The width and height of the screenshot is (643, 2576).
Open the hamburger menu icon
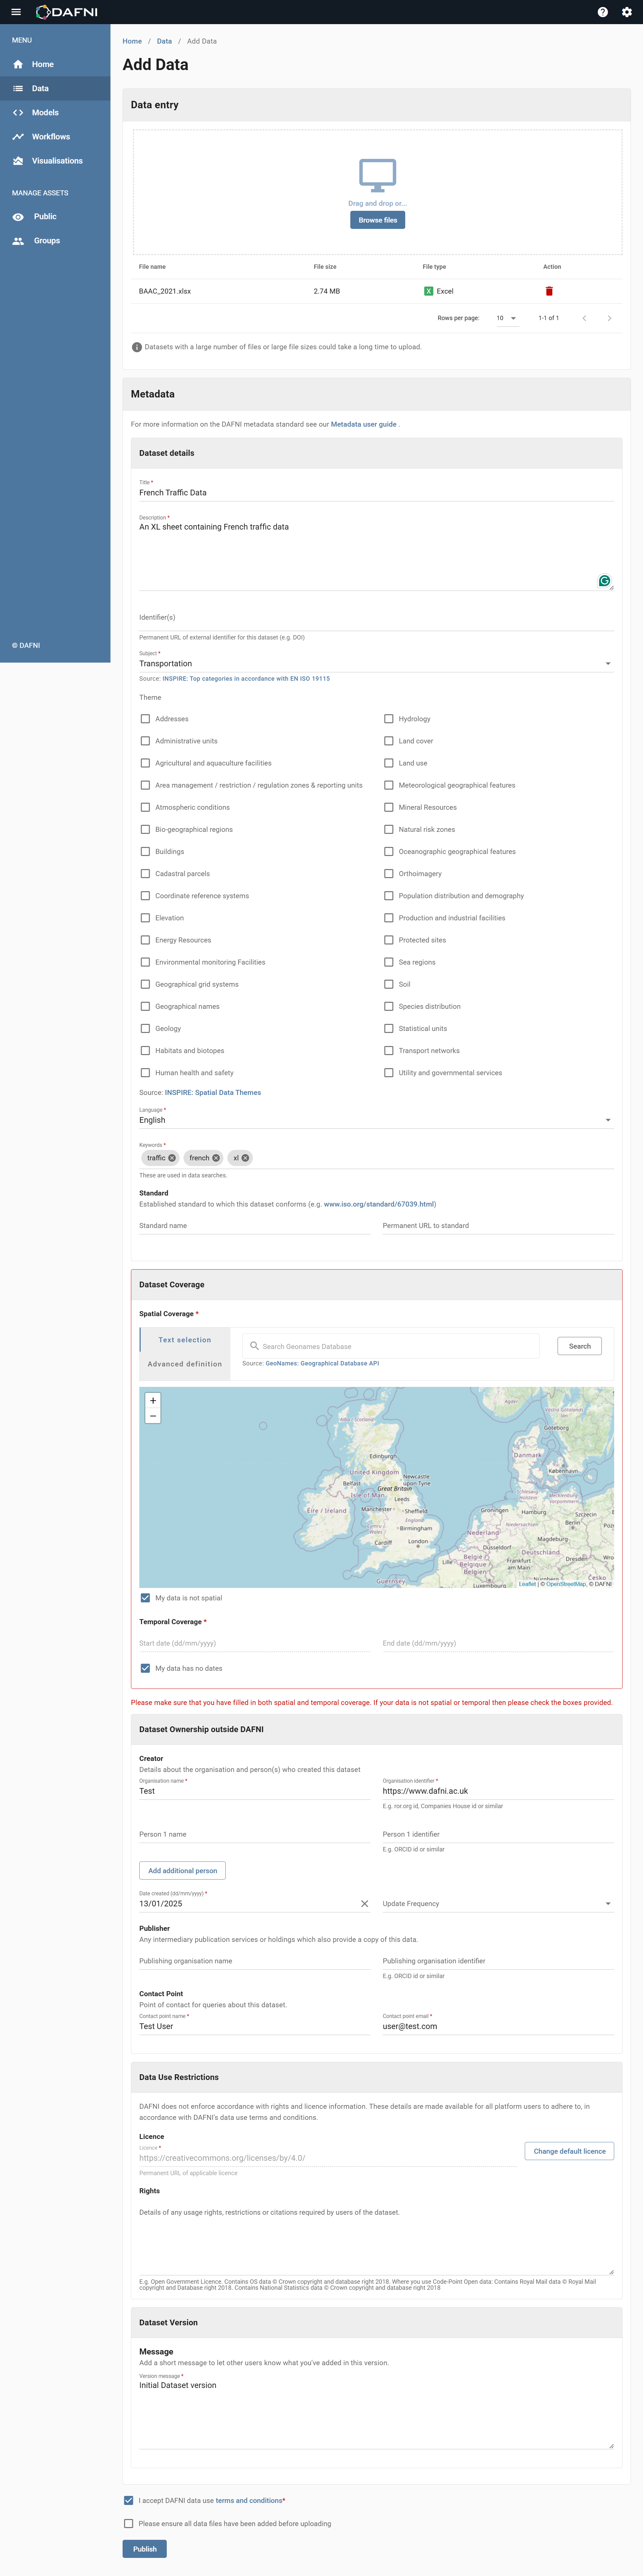(16, 12)
